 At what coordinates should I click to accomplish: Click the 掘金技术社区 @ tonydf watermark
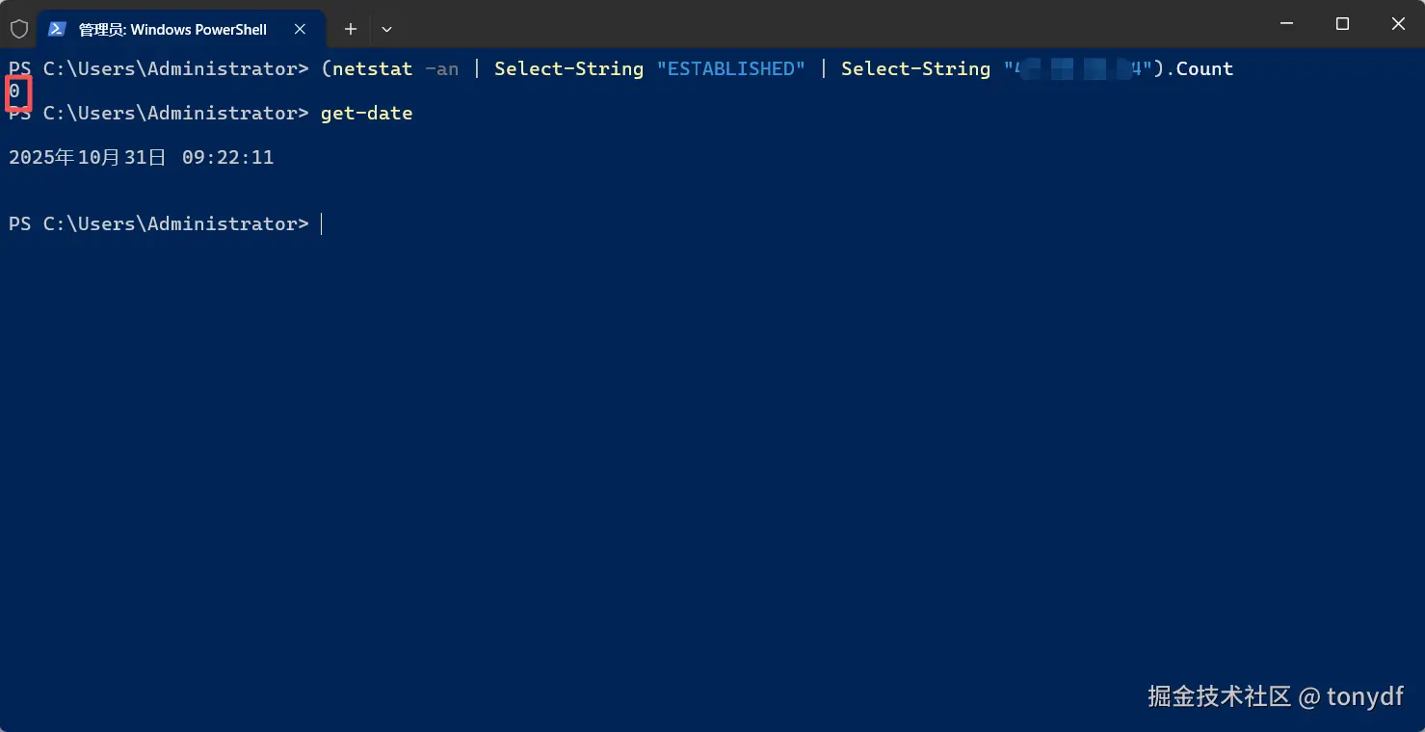(1276, 696)
